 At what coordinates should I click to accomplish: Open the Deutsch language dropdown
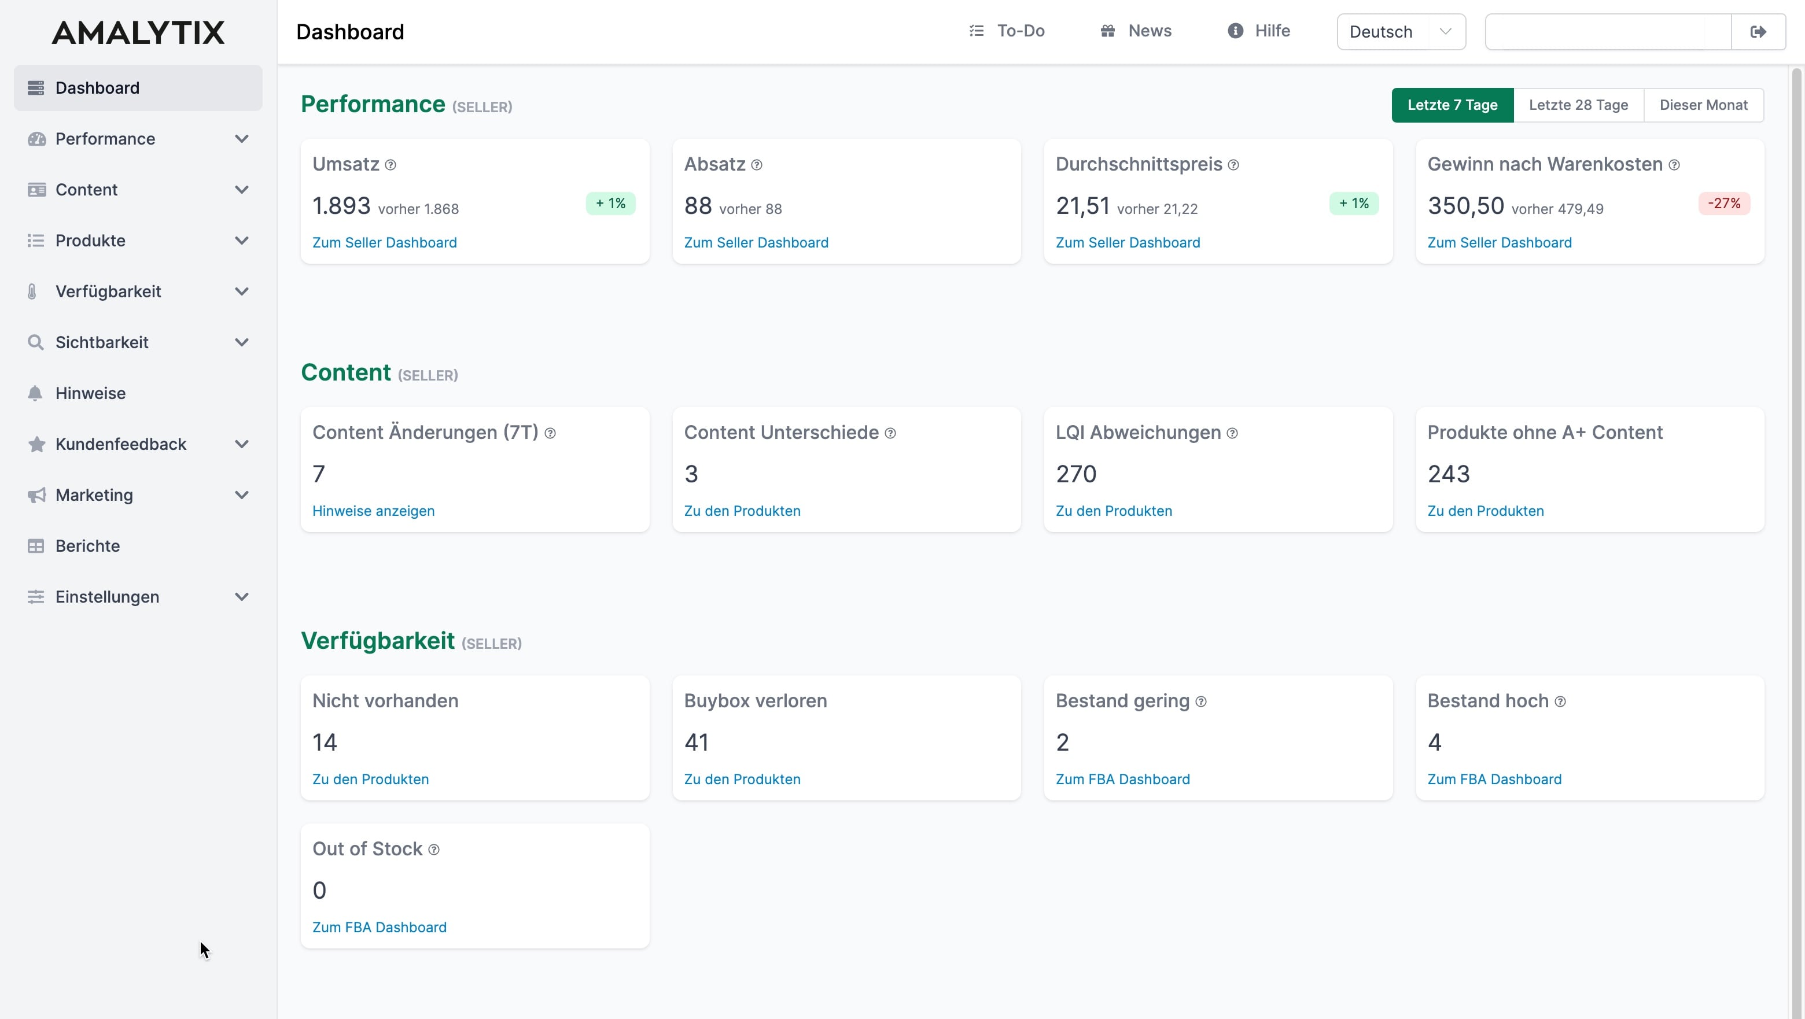click(1401, 31)
